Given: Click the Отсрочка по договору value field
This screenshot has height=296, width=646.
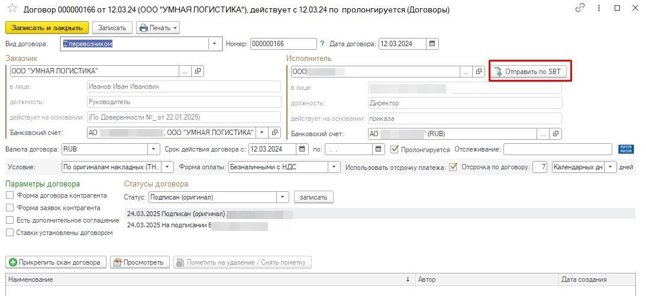Looking at the screenshot, I should [x=540, y=167].
